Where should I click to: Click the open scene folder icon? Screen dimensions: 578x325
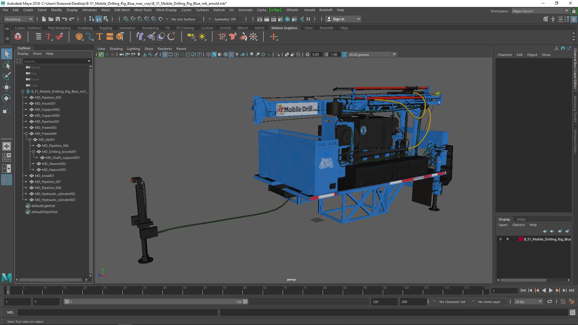(51, 19)
